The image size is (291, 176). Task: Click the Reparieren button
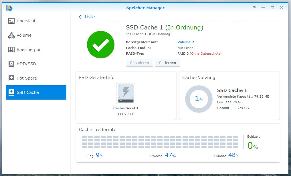point(139,63)
